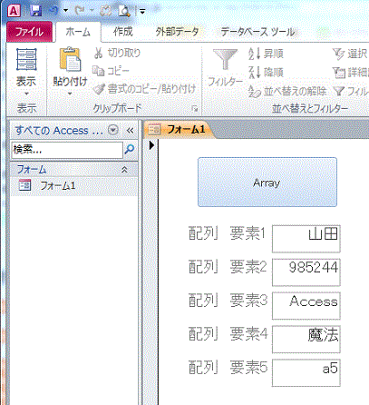Click the magnifier search icon
Image resolution: width=369 pixels, height=405 pixels.
click(x=130, y=149)
